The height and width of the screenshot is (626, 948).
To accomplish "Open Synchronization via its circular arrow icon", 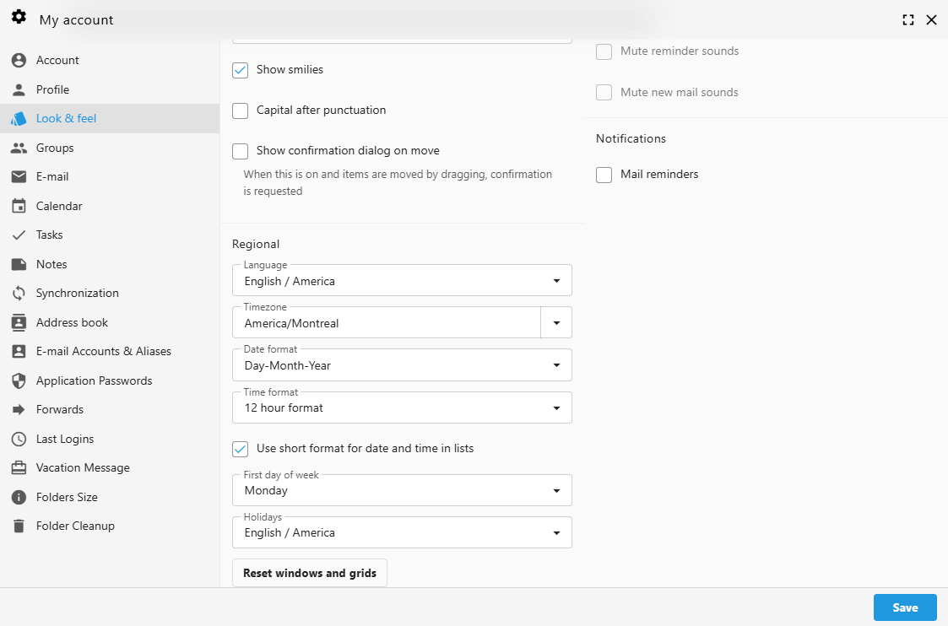I will (19, 293).
